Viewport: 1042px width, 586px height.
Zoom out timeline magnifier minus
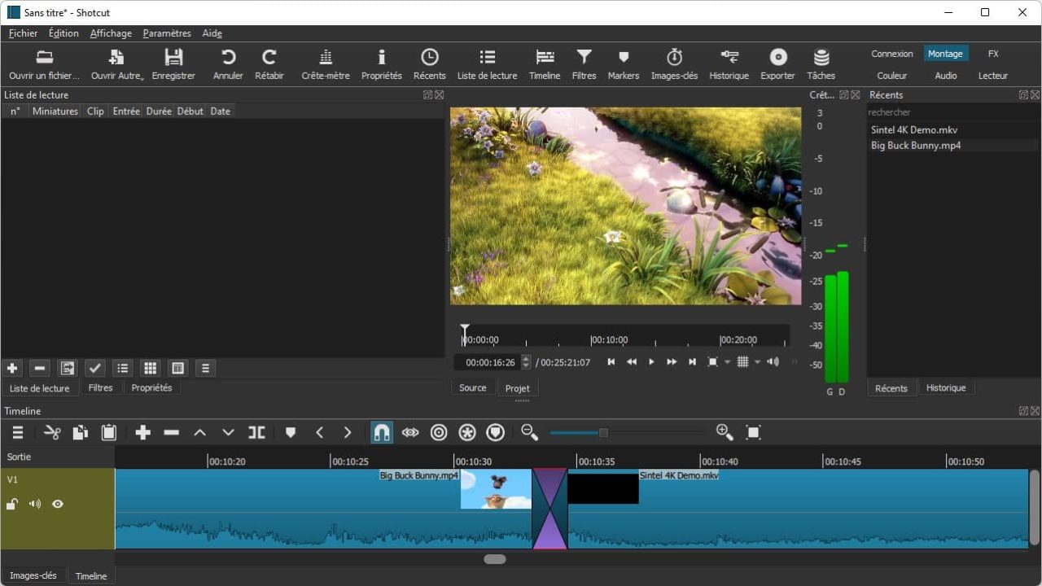tap(530, 433)
